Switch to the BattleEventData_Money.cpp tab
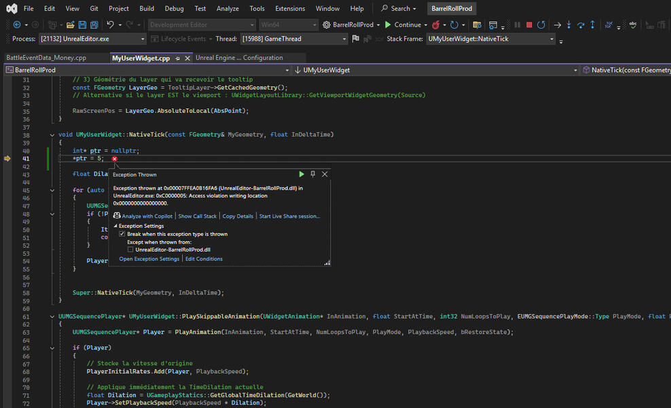Screen dimensions: 671x408 click(46, 58)
